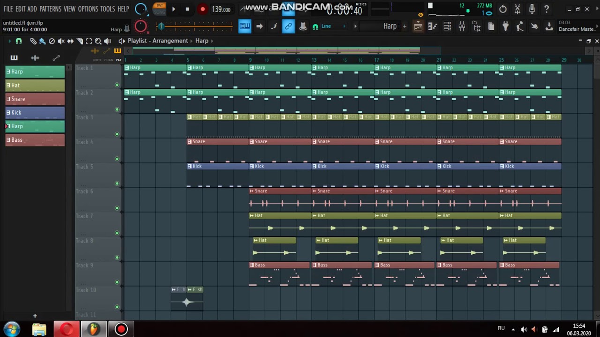The height and width of the screenshot is (337, 600).
Task: Open Windows Start button
Action: coord(11,329)
